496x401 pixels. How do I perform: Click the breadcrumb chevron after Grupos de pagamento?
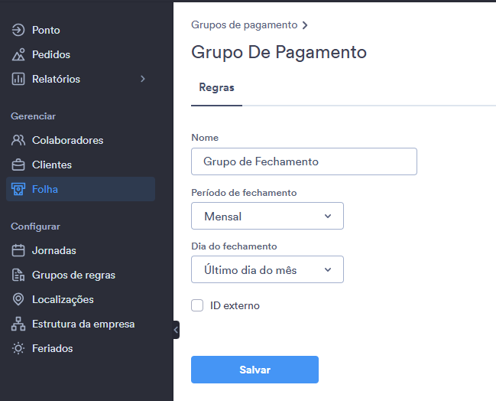pyautogui.click(x=305, y=25)
